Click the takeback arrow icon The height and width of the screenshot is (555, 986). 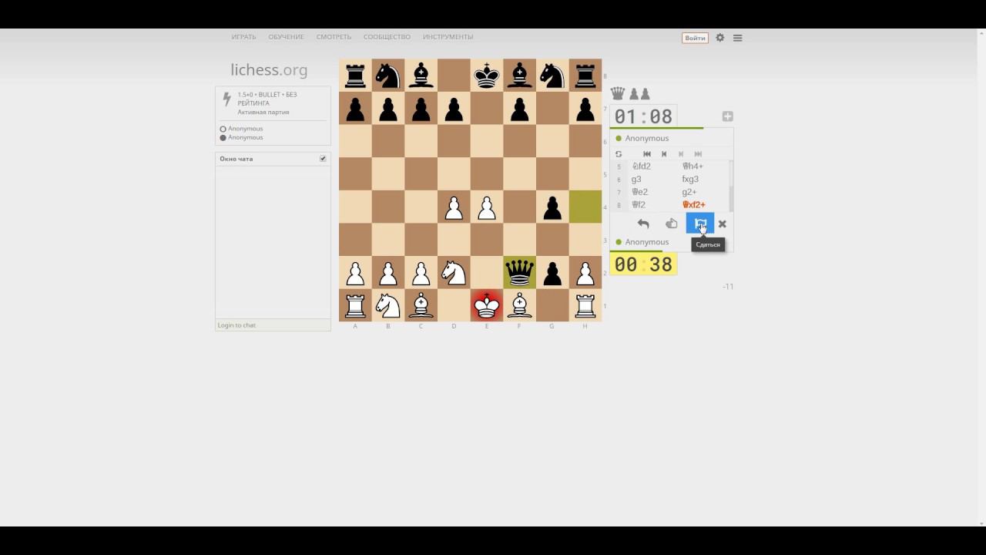[x=643, y=224]
